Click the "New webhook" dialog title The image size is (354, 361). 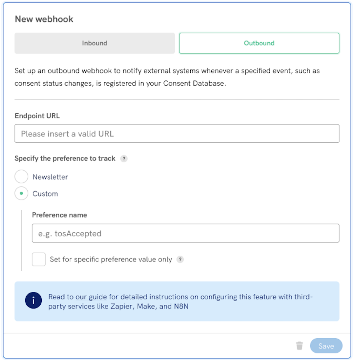tap(44, 19)
